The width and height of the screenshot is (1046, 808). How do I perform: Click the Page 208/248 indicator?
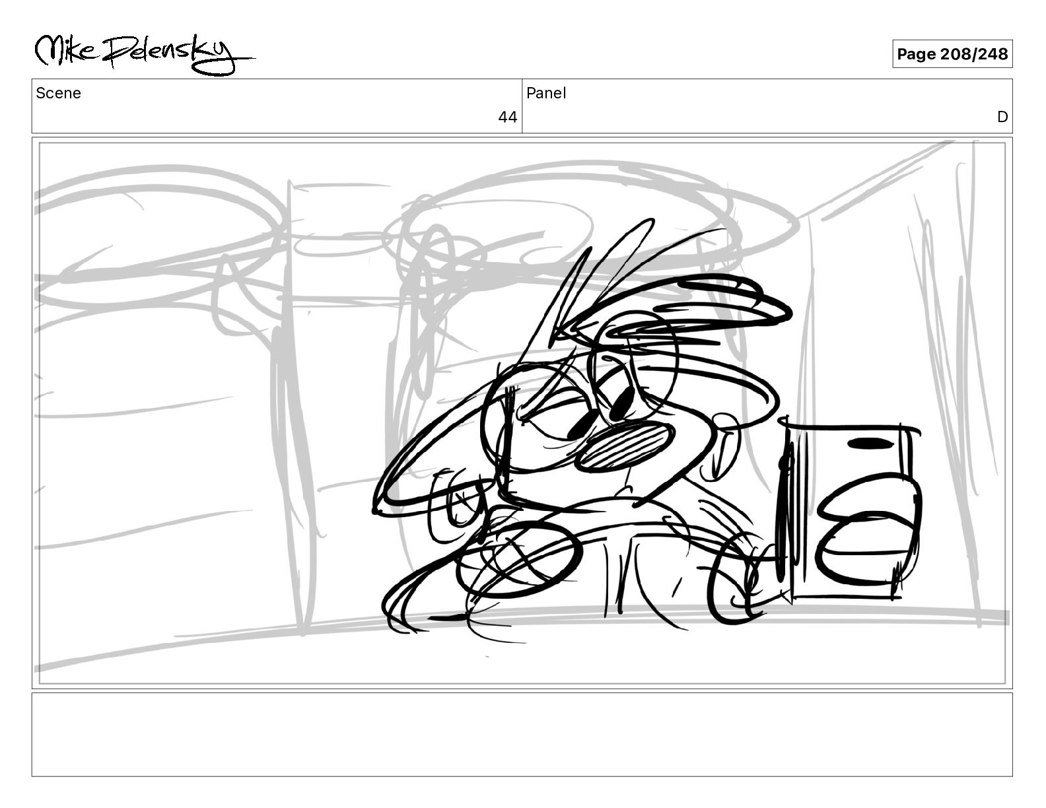click(x=952, y=54)
